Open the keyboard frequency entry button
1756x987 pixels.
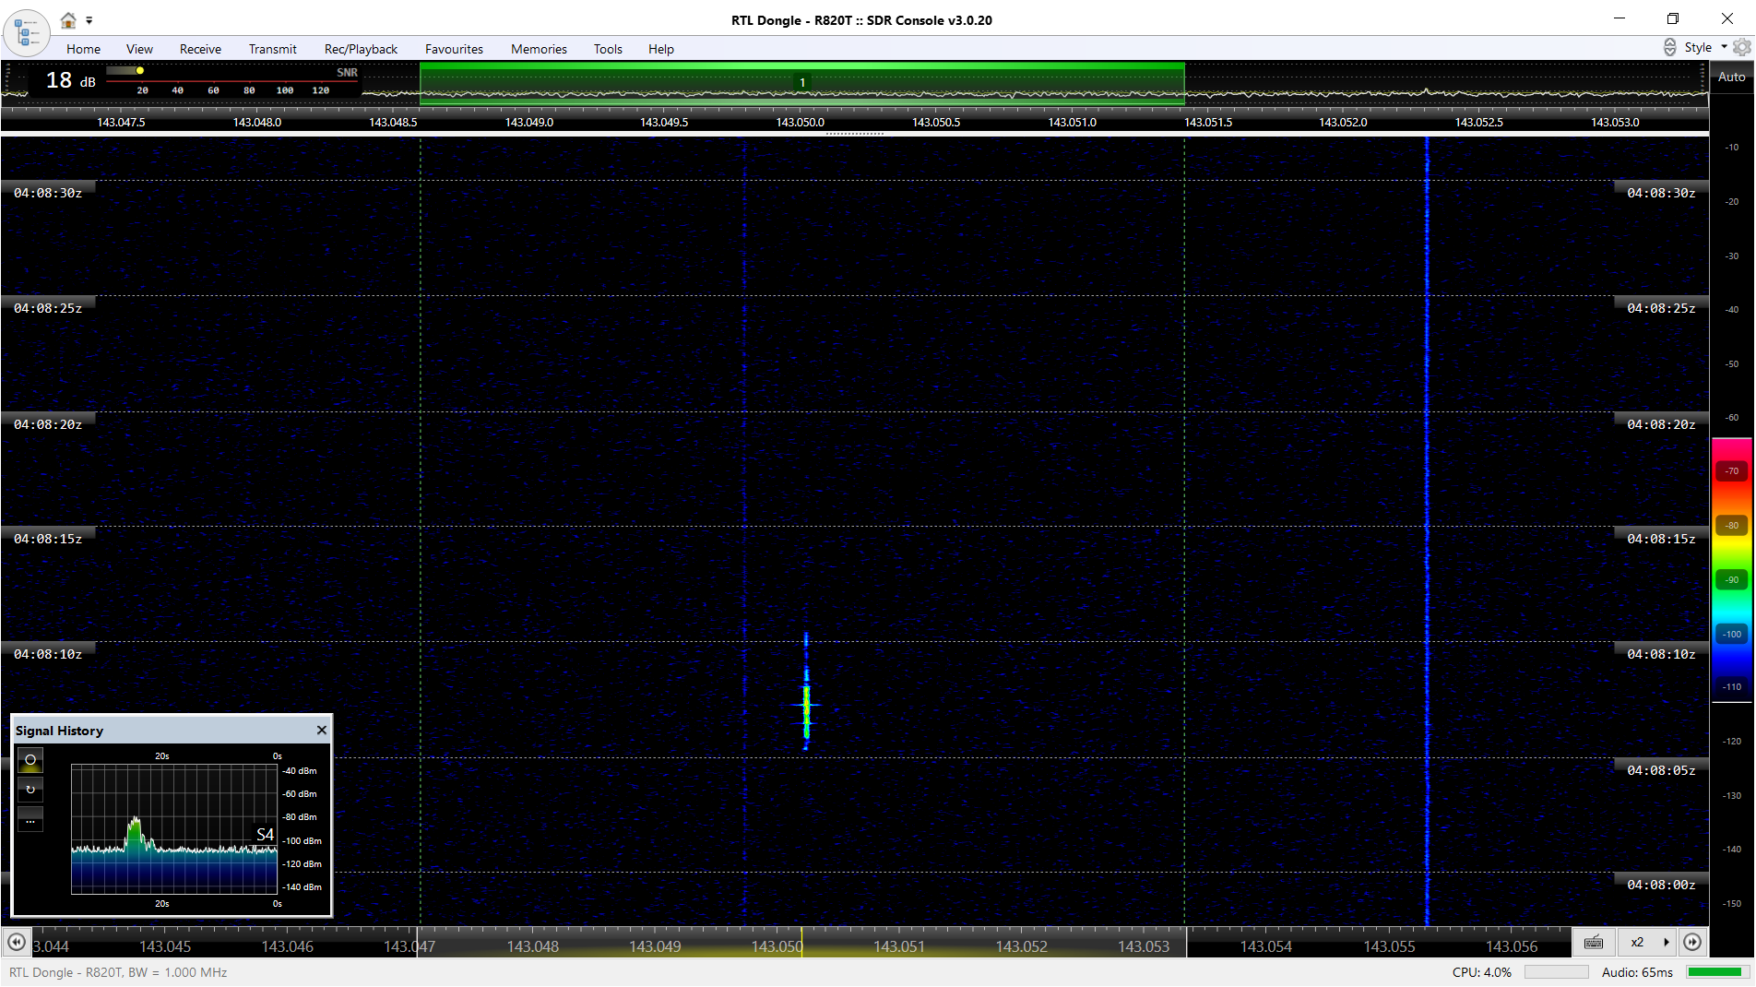1594,942
